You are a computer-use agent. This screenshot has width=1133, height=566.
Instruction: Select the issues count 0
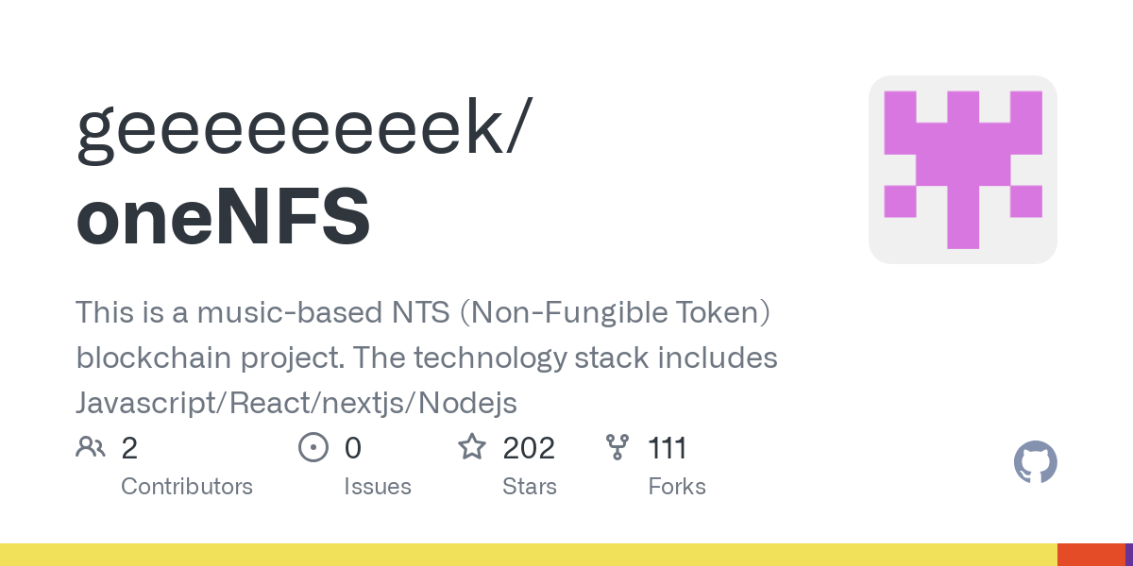352,447
